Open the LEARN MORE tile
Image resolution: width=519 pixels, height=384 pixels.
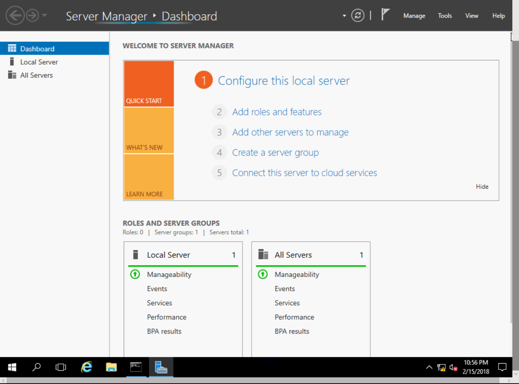pos(149,177)
